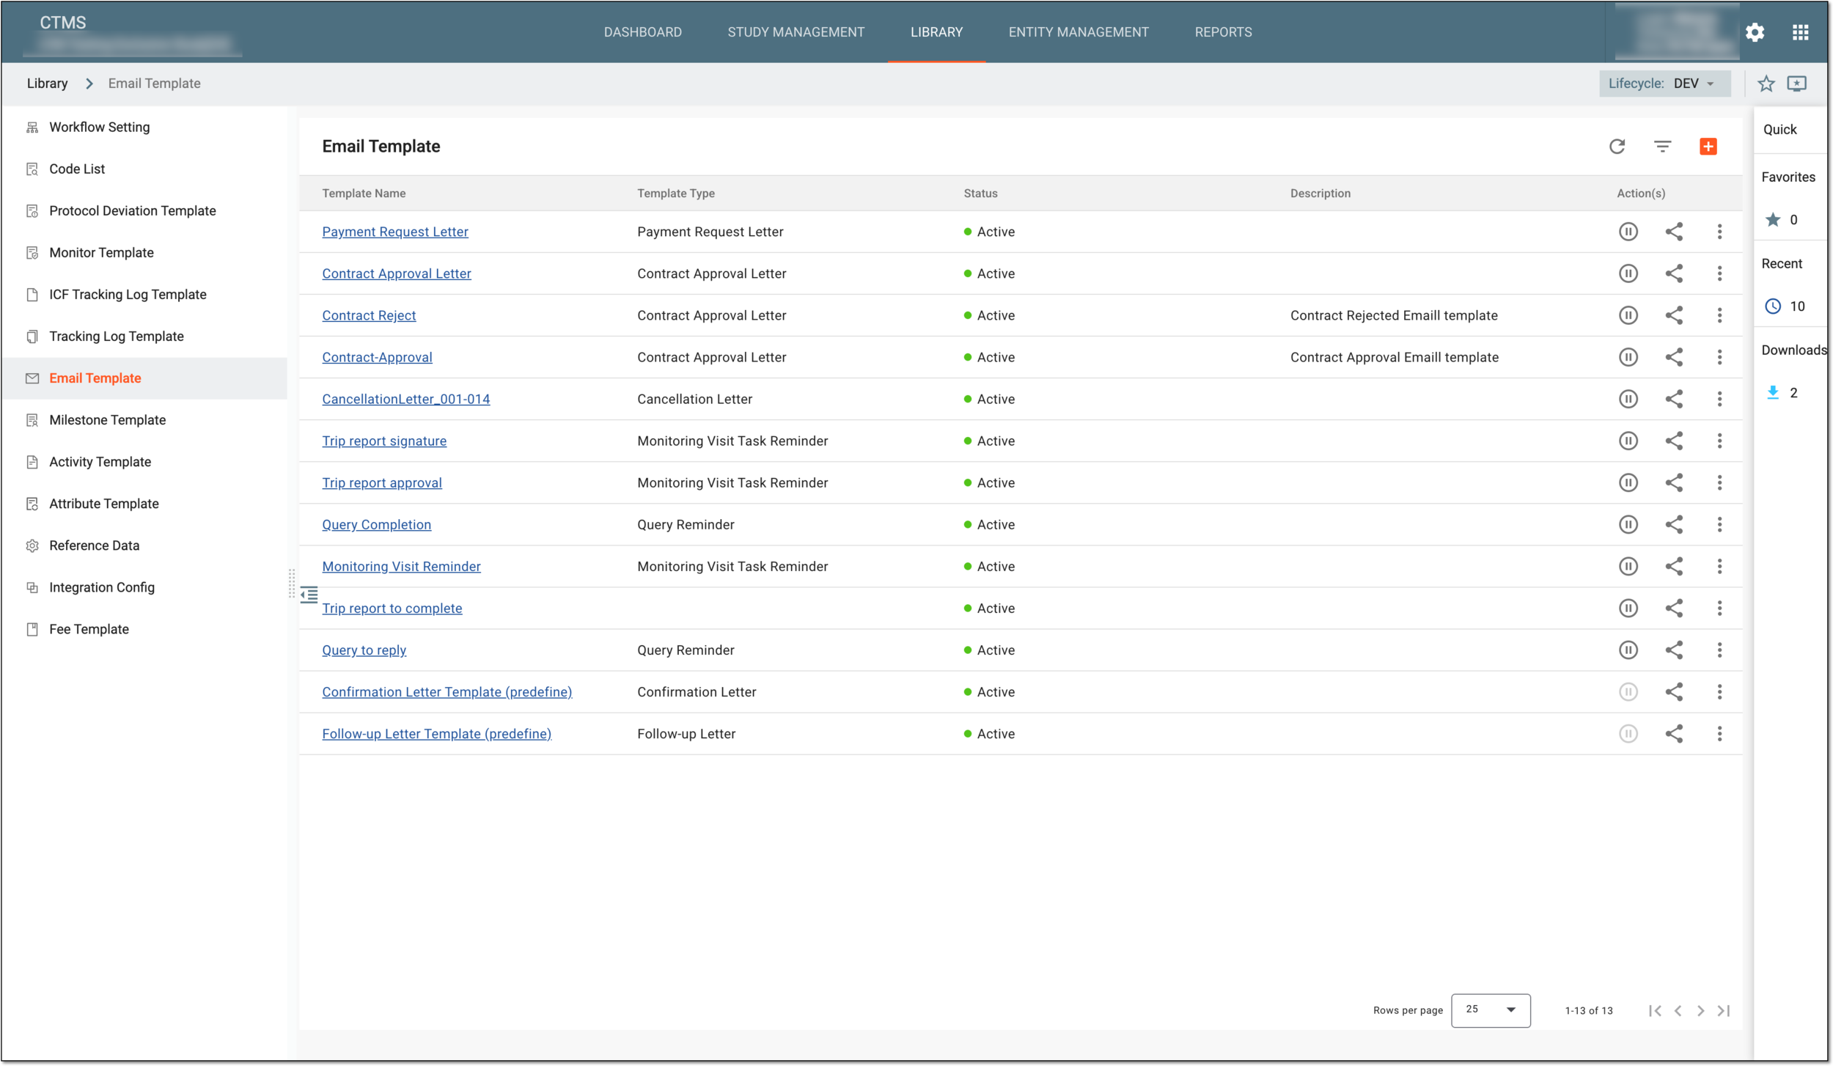
Task: Pause the Monitoring Visit Reminder template
Action: click(x=1628, y=566)
